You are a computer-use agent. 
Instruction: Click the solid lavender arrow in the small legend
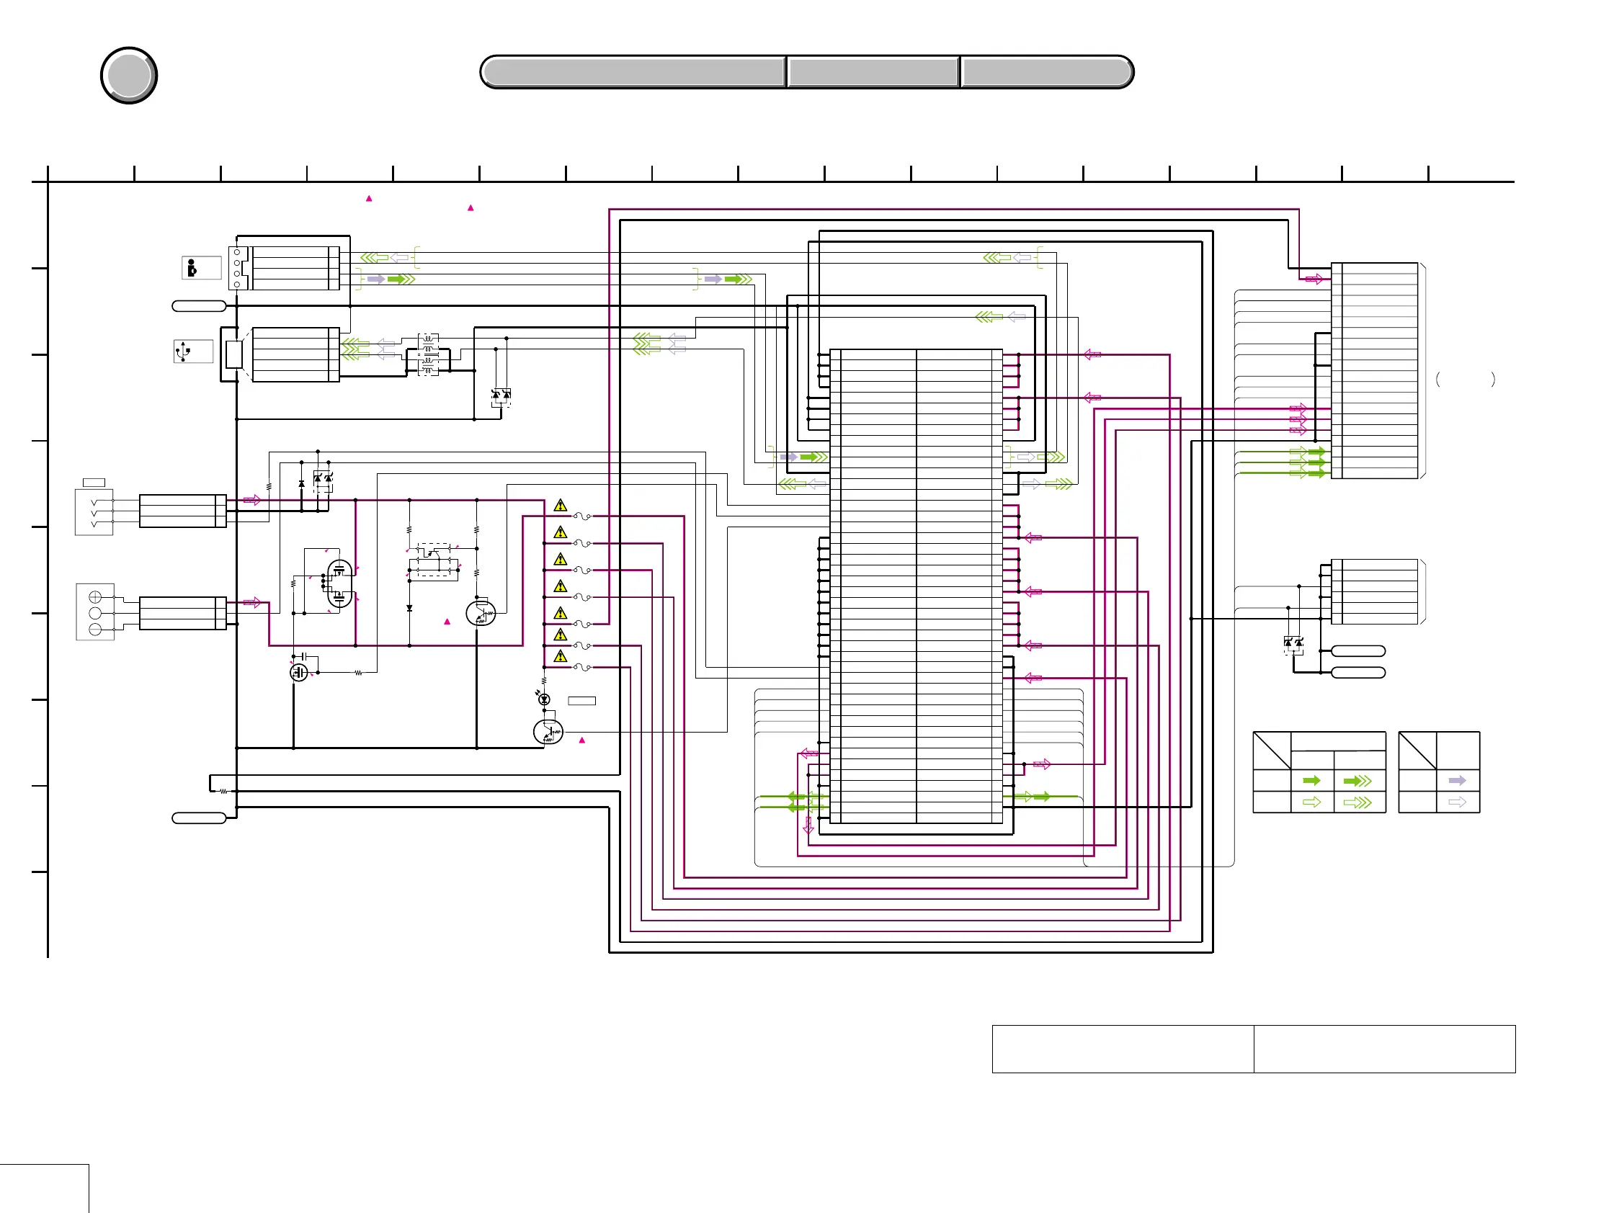click(1457, 781)
